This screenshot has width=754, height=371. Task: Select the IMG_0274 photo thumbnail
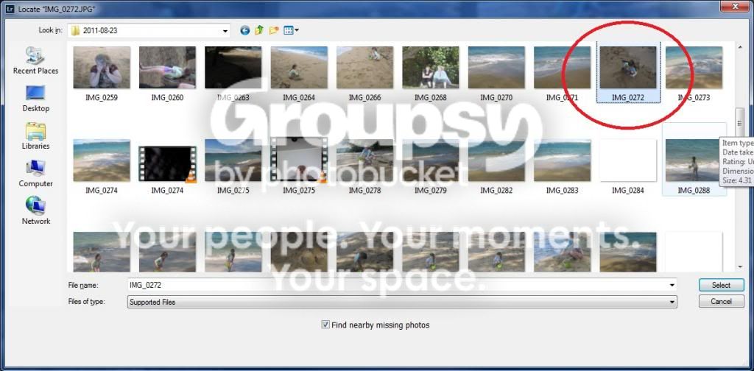point(102,160)
